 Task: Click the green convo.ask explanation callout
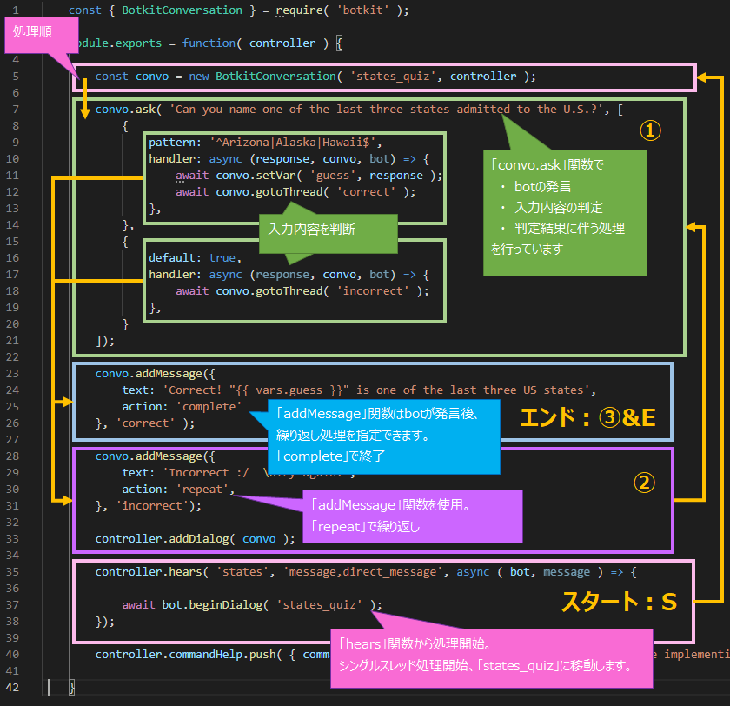coord(565,213)
